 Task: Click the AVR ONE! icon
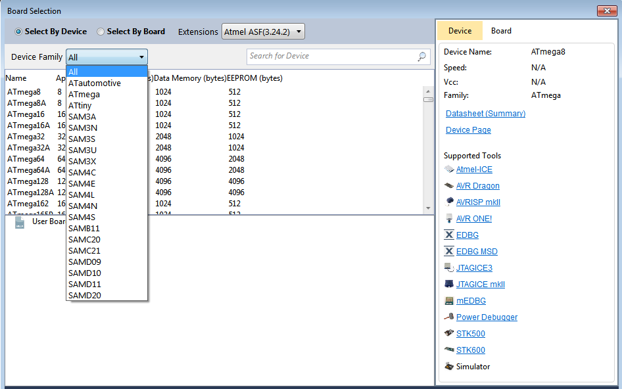pyautogui.click(x=449, y=219)
